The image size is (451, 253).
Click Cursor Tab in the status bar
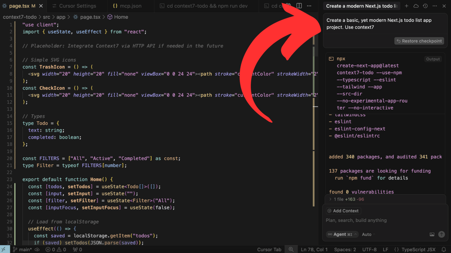tap(269, 250)
